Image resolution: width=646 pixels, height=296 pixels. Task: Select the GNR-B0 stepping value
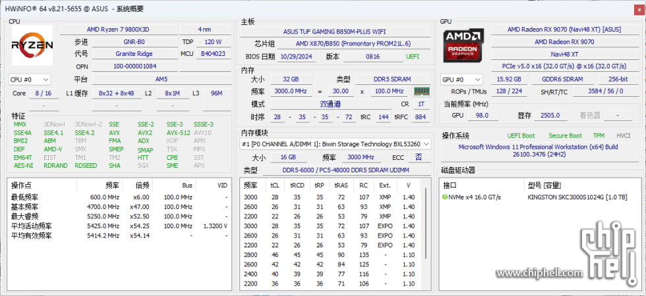[134, 42]
